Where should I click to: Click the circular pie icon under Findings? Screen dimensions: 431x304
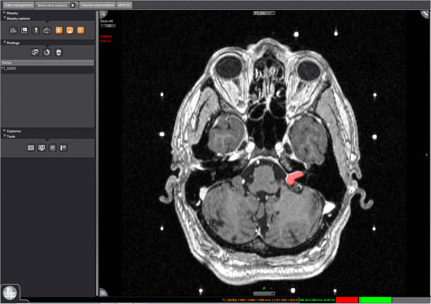(47, 53)
